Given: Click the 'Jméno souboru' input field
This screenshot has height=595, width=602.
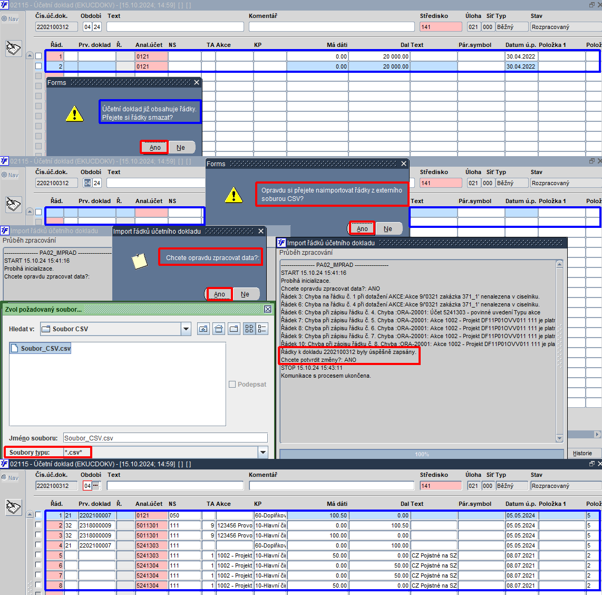Looking at the screenshot, I should 166,438.
